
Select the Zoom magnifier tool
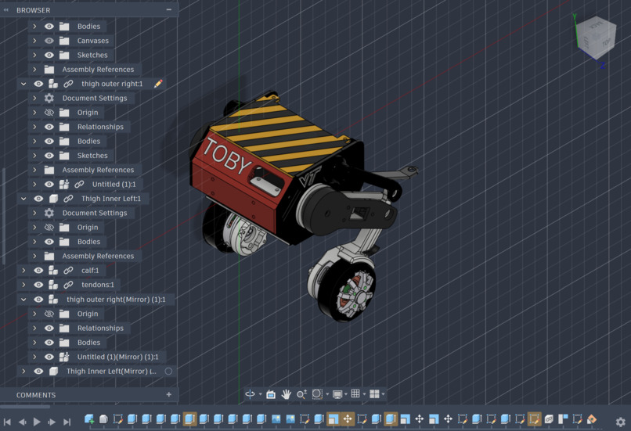coord(301,394)
